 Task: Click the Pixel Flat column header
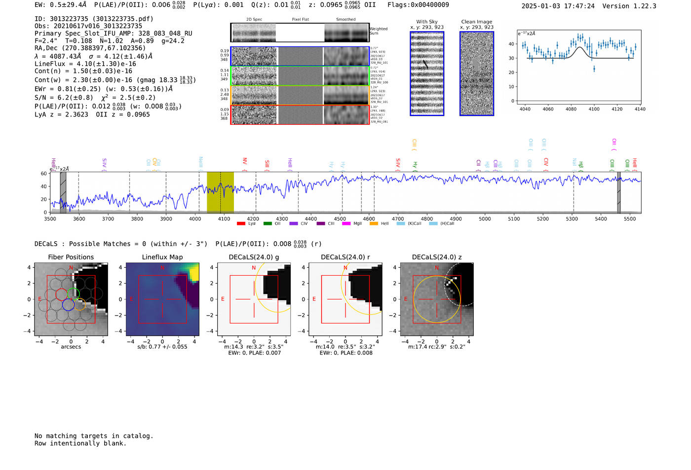click(x=300, y=20)
